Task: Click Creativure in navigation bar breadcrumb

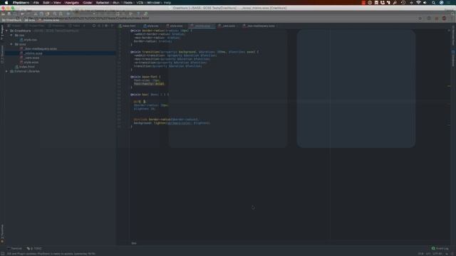Action: (x=11, y=20)
